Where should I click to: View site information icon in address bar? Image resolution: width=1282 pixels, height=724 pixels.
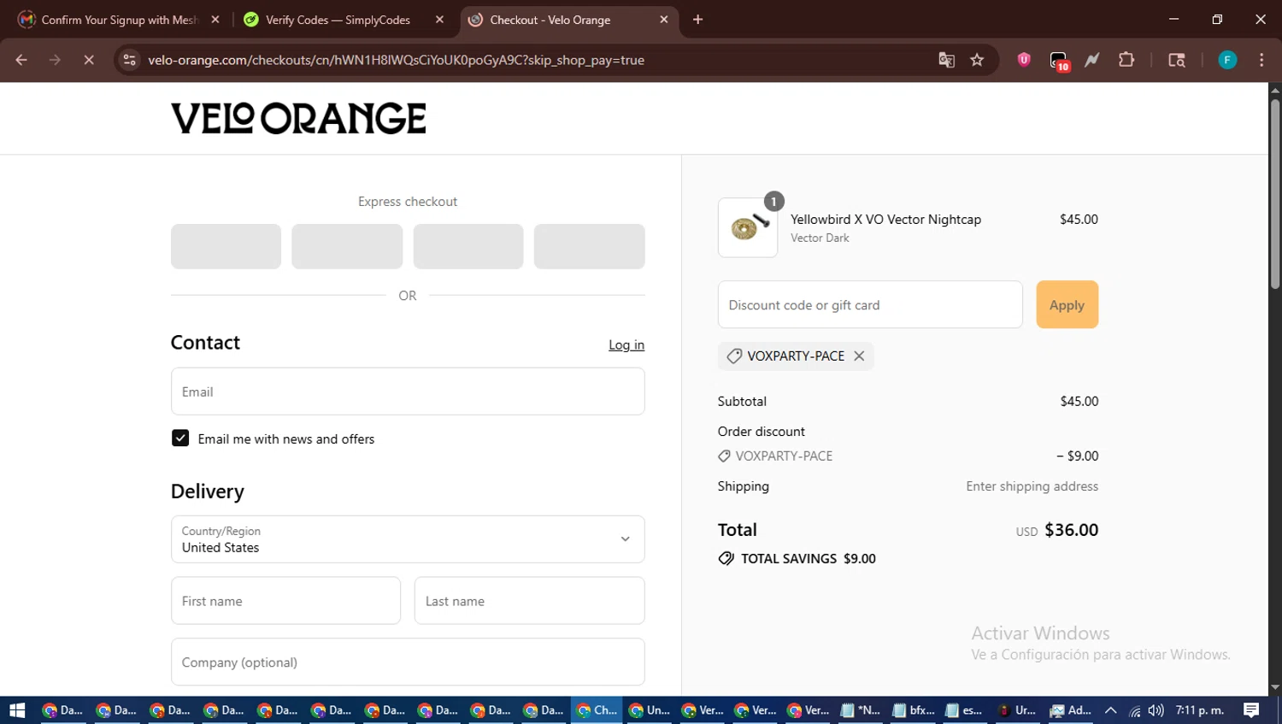(129, 60)
